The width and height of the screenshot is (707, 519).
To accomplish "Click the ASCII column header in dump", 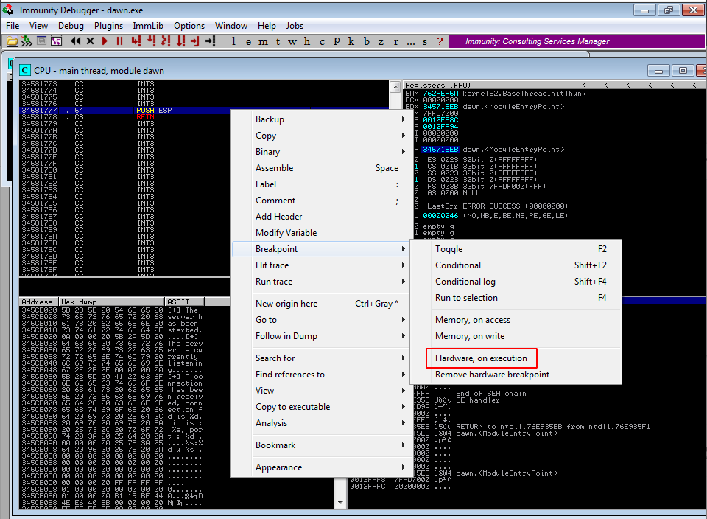I will point(184,302).
